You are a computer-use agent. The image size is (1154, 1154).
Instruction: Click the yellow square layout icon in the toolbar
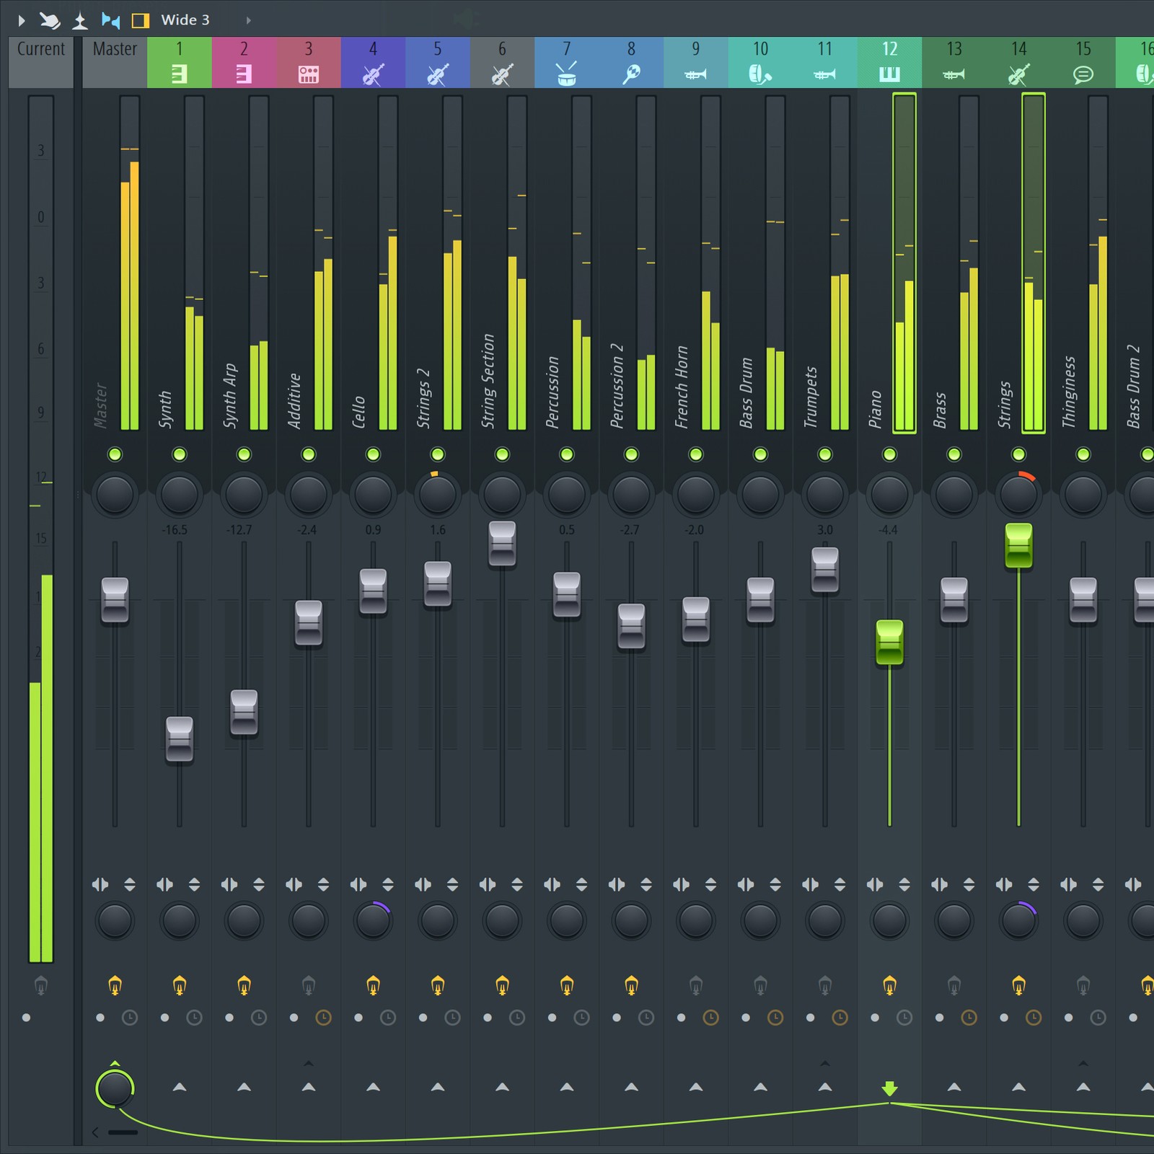141,19
